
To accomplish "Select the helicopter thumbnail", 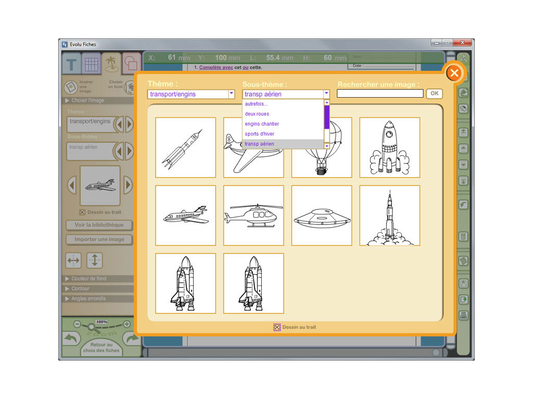I will pyautogui.click(x=253, y=216).
